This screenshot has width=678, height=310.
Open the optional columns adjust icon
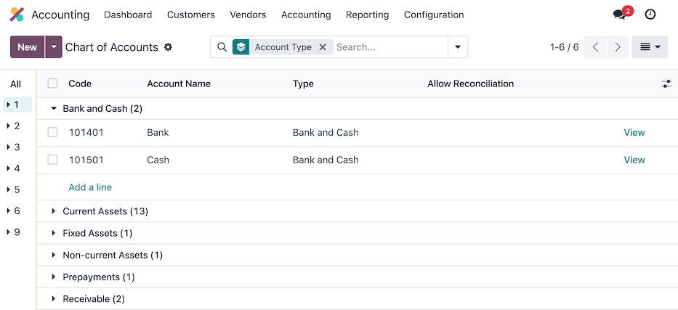tap(666, 84)
